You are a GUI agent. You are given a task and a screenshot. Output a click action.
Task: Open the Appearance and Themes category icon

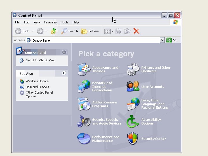tap(84, 69)
